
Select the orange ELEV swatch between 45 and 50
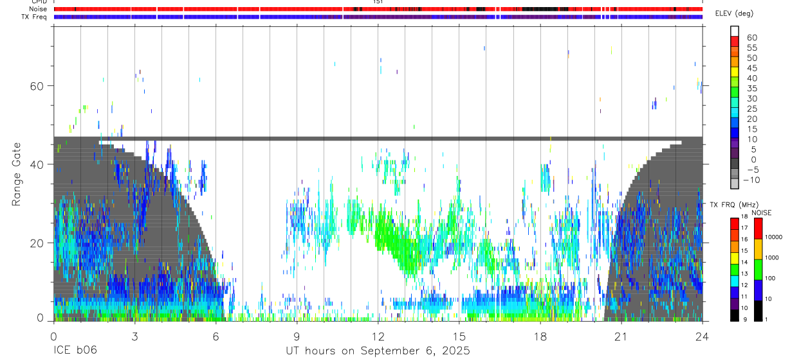[735, 62]
